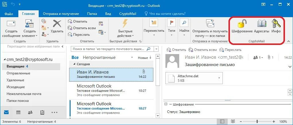The image size is (293, 125).
Task: Expand the message header chevron
Action: coord(290,67)
